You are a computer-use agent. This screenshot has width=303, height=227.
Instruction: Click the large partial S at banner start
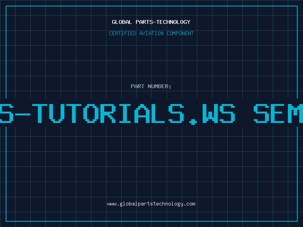pyautogui.click(x=5, y=113)
